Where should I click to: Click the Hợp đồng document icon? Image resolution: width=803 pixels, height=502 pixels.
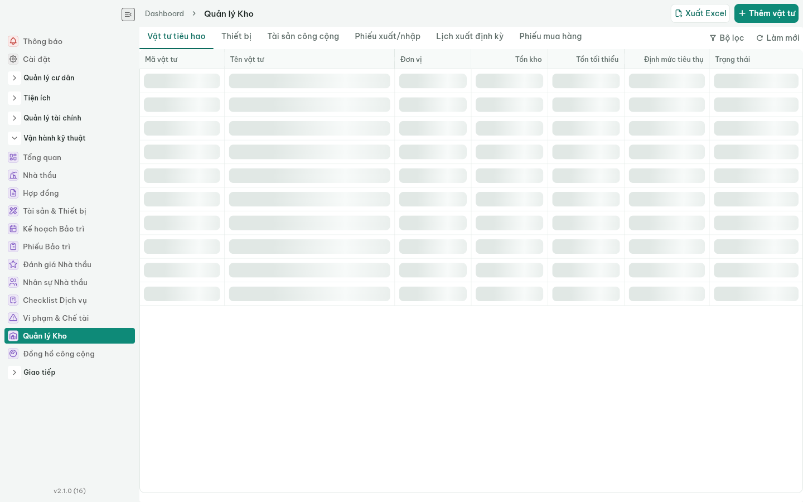click(x=13, y=193)
